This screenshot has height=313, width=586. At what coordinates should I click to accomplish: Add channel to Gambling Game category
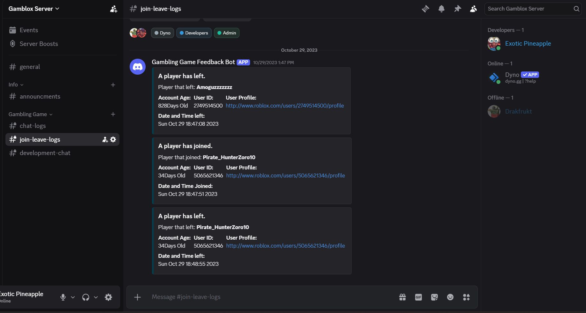tap(113, 114)
